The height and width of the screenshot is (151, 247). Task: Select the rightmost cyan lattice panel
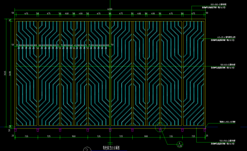(194, 73)
